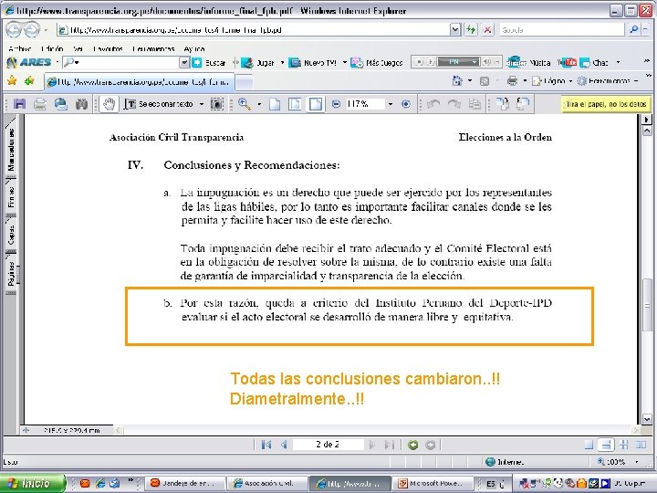Image resolution: width=657 pixels, height=493 pixels.
Task: Choose the Seleccionar texto tool
Action: (159, 104)
